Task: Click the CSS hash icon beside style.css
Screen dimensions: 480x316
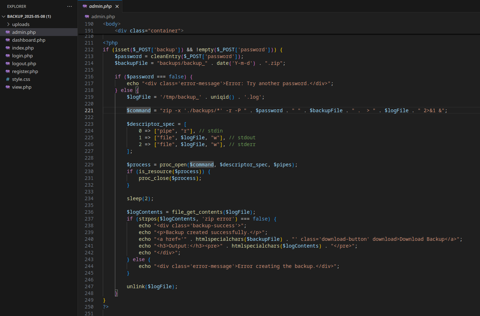Action: 8,79
